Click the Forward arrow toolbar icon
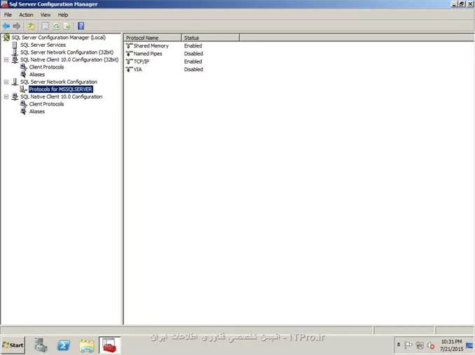475x355 pixels. (x=17, y=27)
